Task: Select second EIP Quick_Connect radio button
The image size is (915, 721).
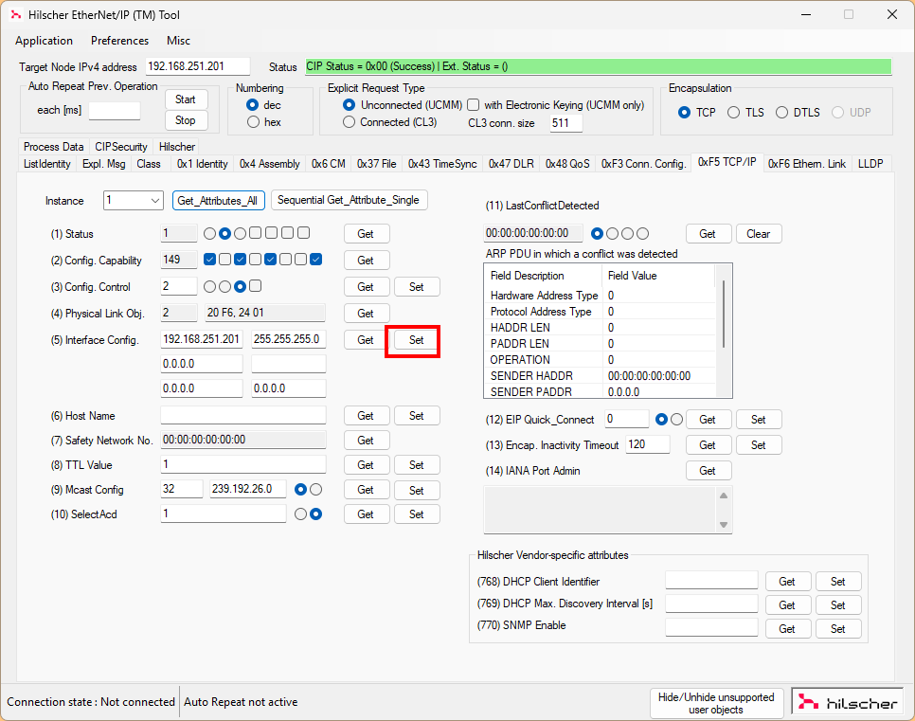Action: (x=677, y=419)
